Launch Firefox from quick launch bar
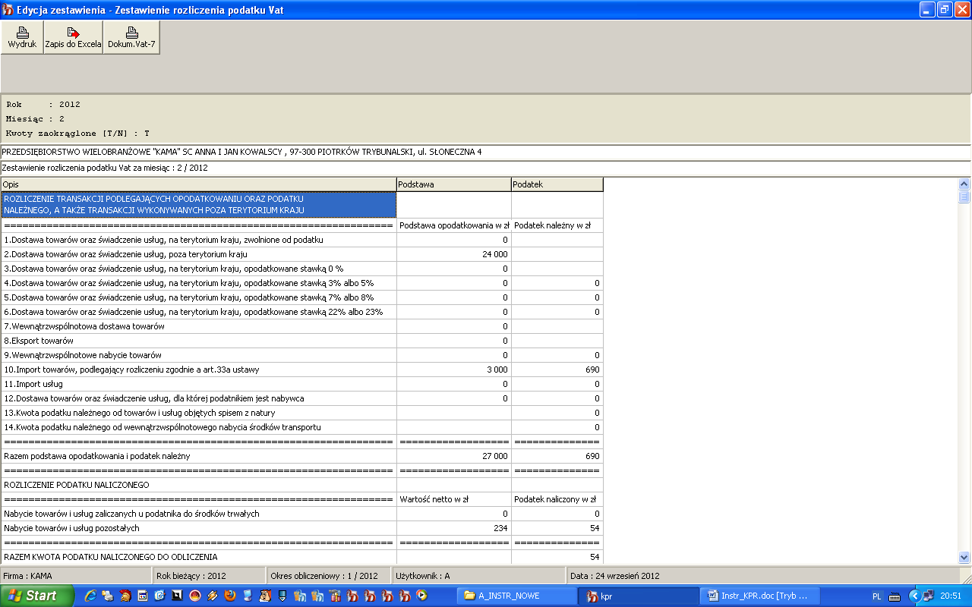The width and height of the screenshot is (972, 607). point(229,596)
